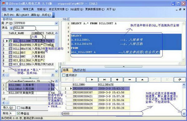Open the SQL icon menu at left of menu bar

4,9
